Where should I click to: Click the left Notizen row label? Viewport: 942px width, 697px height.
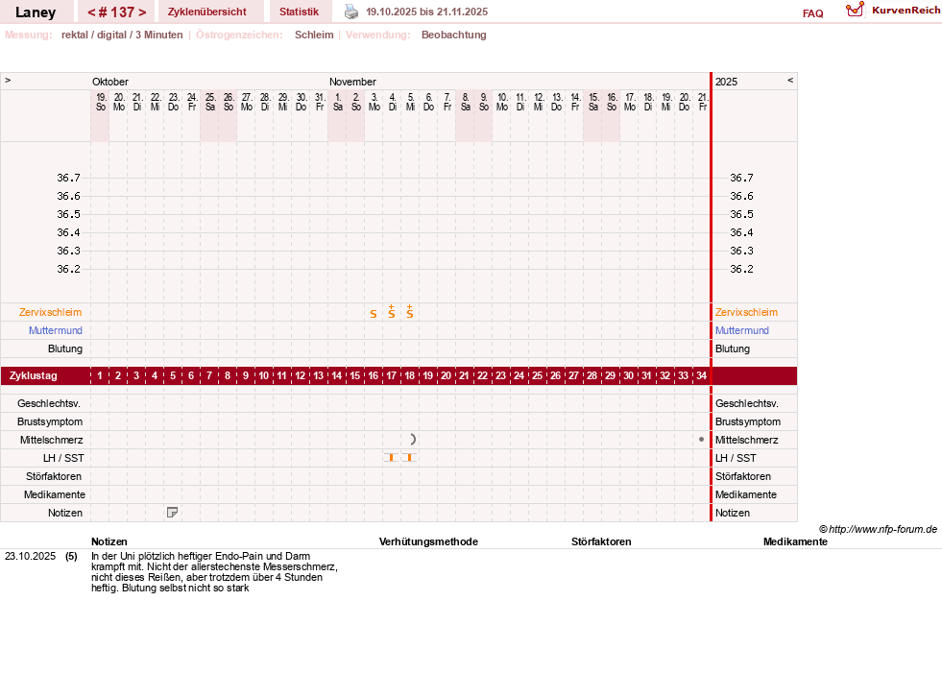click(x=65, y=513)
